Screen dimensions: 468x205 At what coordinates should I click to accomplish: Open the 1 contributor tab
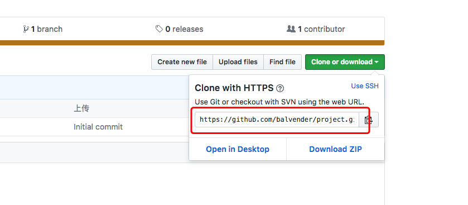316,29
